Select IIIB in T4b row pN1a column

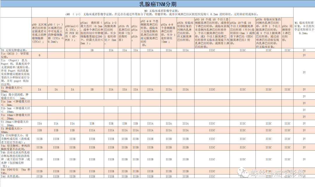tap(111, 159)
